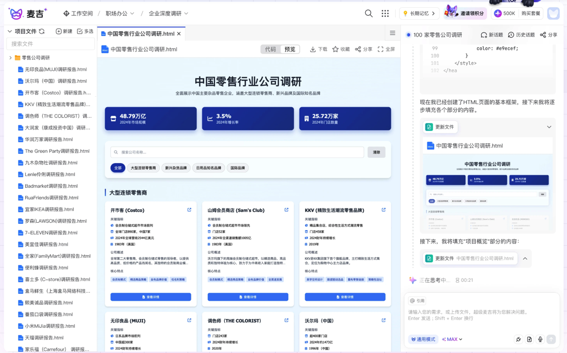Refresh the project files list
Viewport: 567px width, 353px height.
(x=42, y=32)
